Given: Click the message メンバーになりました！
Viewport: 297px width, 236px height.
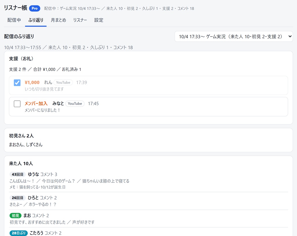Looking at the screenshot, I should (x=42, y=110).
